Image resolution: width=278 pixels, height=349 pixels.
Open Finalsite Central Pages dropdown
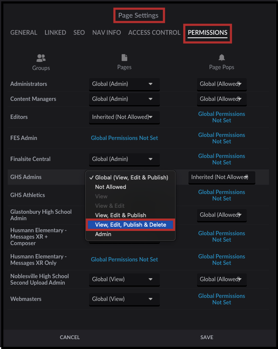[124, 159]
